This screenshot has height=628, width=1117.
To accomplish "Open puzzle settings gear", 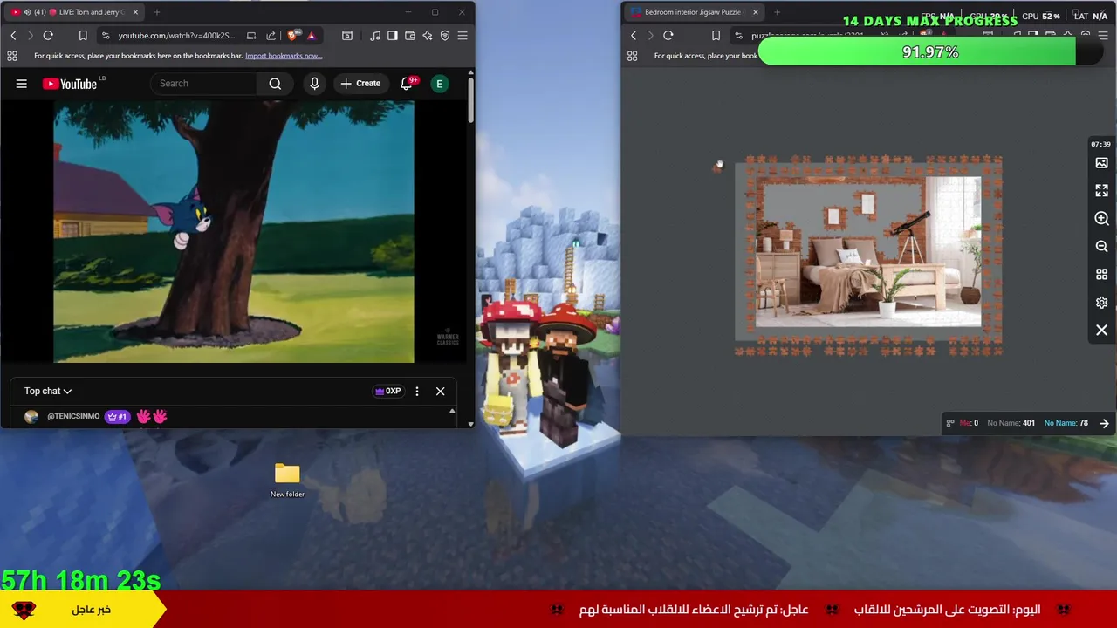I will pos(1101,303).
